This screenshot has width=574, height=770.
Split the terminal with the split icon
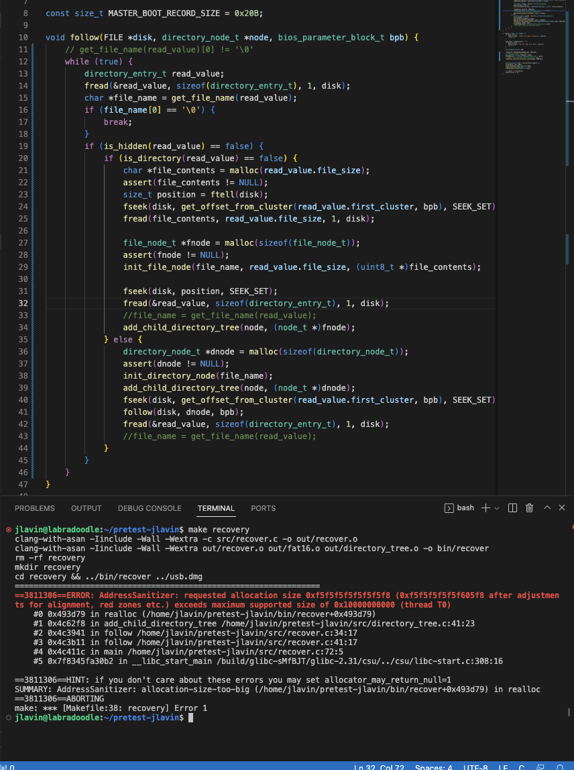pyautogui.click(x=513, y=508)
